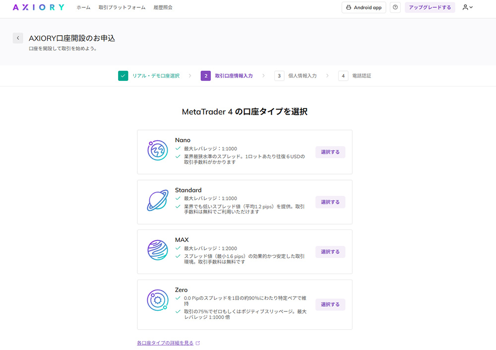Choose Zero account with 選択する
The width and height of the screenshot is (496, 350).
pos(330,304)
